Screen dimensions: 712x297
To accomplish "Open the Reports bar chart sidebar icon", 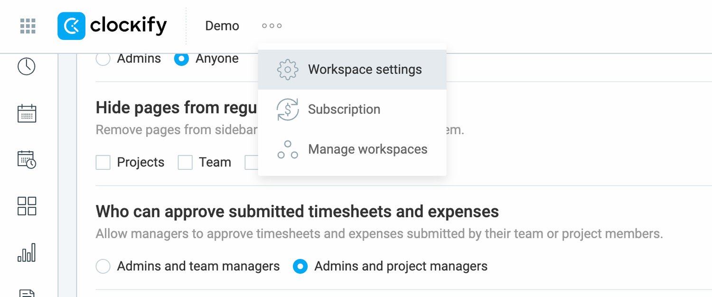I will pos(27,252).
